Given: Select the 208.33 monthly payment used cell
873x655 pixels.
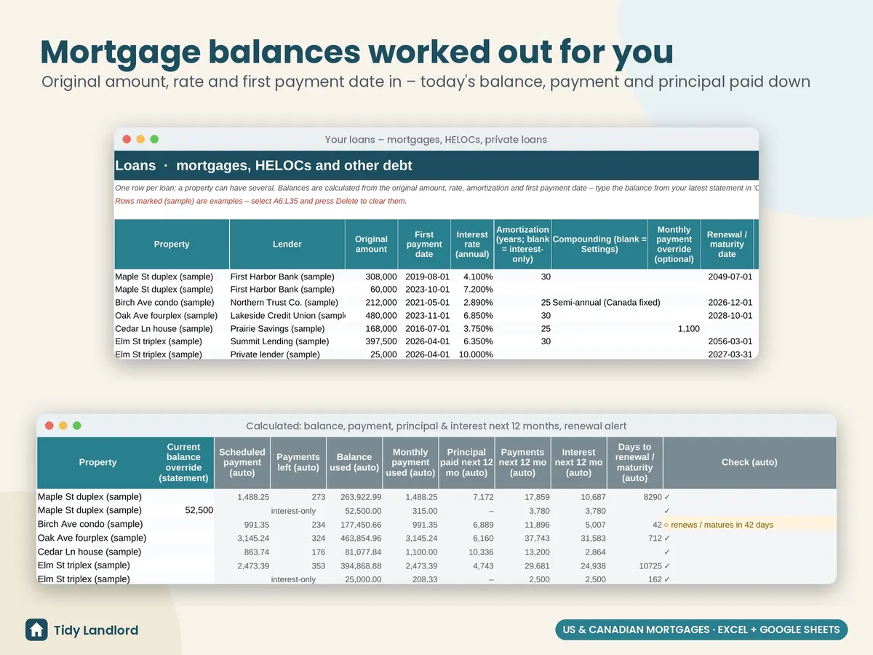Looking at the screenshot, I should [x=410, y=579].
